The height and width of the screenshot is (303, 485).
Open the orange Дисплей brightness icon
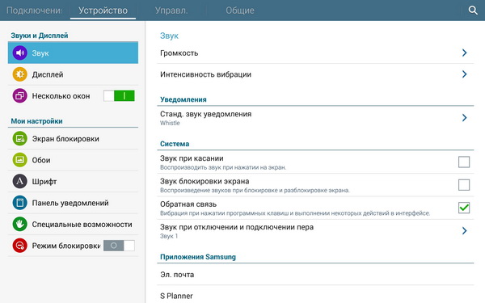pyautogui.click(x=19, y=74)
